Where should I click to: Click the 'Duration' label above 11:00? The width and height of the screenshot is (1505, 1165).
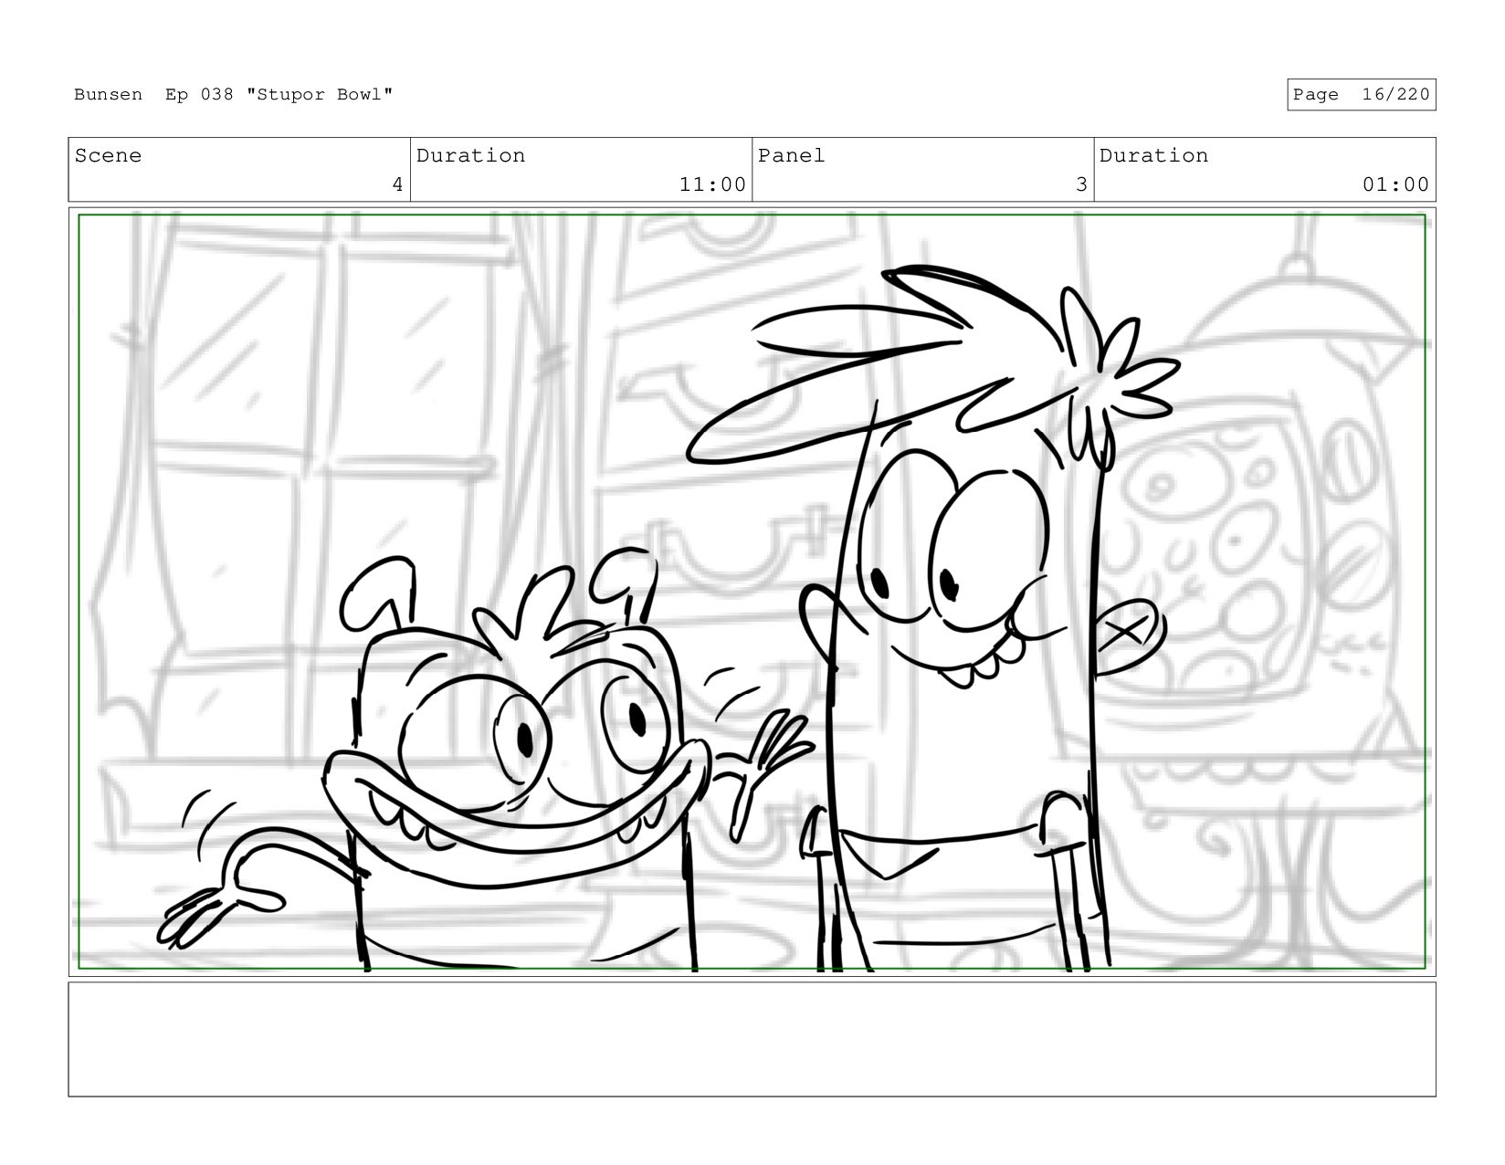[470, 156]
